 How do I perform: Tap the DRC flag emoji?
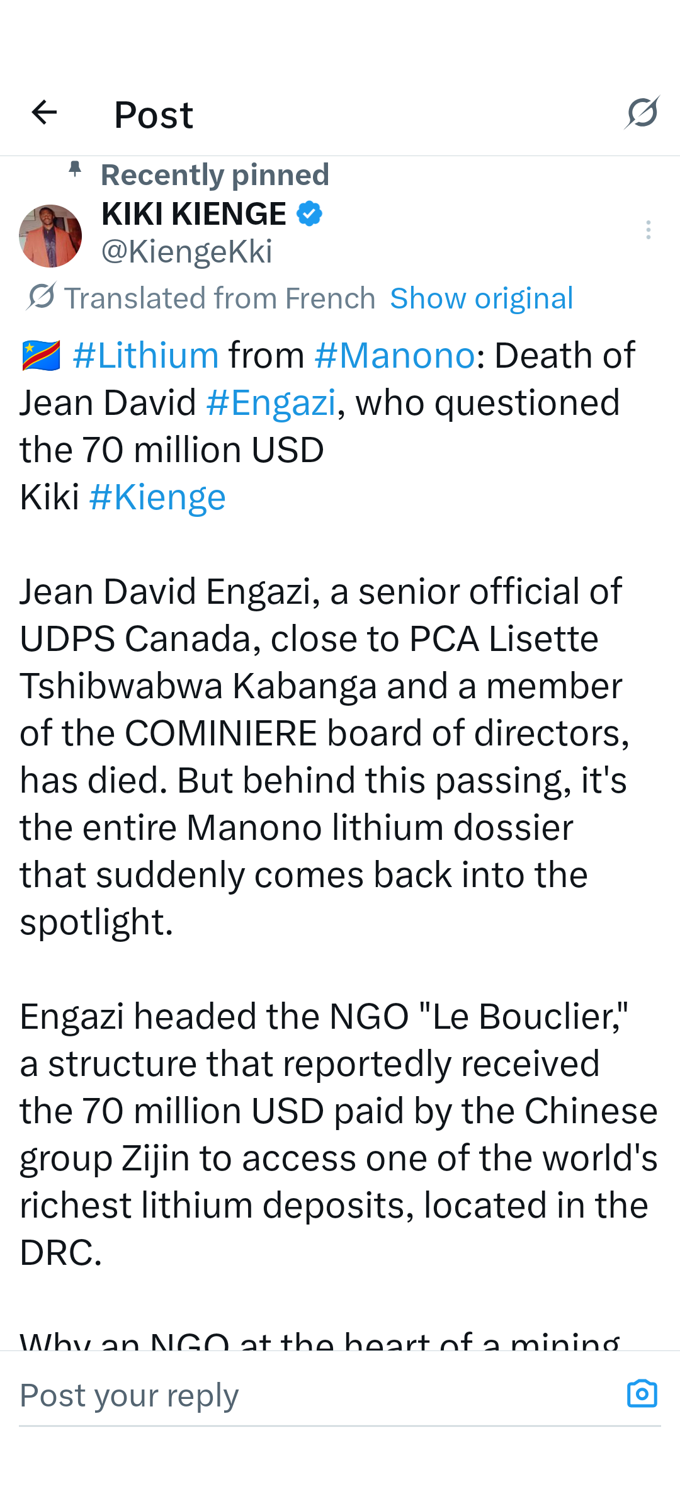41,356
